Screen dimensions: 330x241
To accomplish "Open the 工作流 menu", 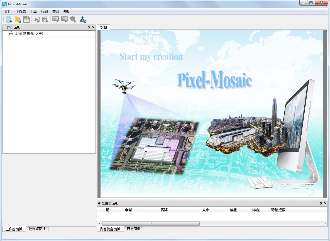I will point(21,12).
